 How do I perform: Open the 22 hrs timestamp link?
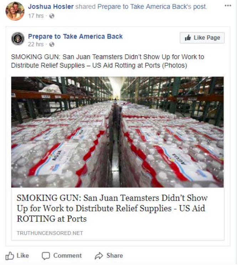[36, 44]
